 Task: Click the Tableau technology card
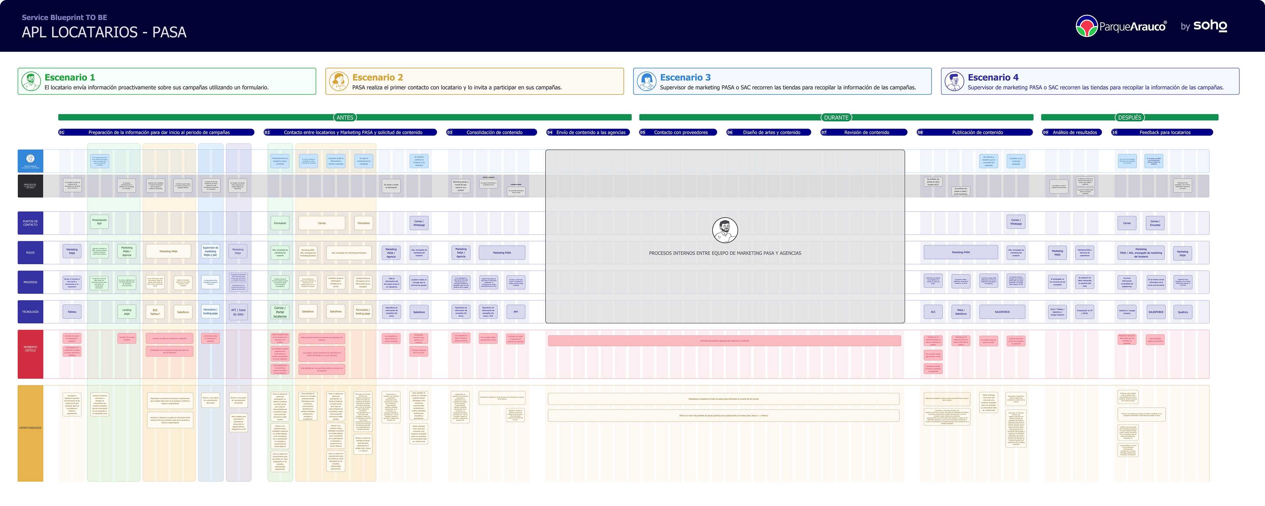[x=72, y=312]
